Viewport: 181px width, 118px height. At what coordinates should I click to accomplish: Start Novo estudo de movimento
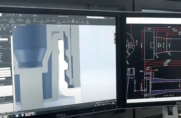(x=59, y=21)
